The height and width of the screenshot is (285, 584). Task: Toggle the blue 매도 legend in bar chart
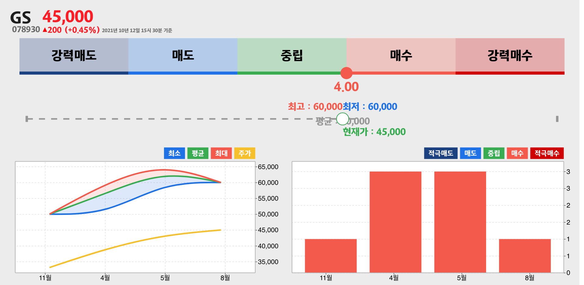(x=470, y=153)
